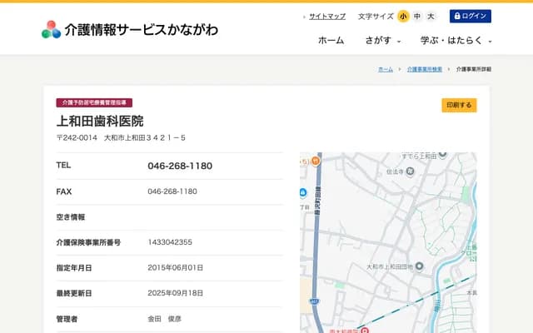Open the サイトマップ link

tap(327, 17)
